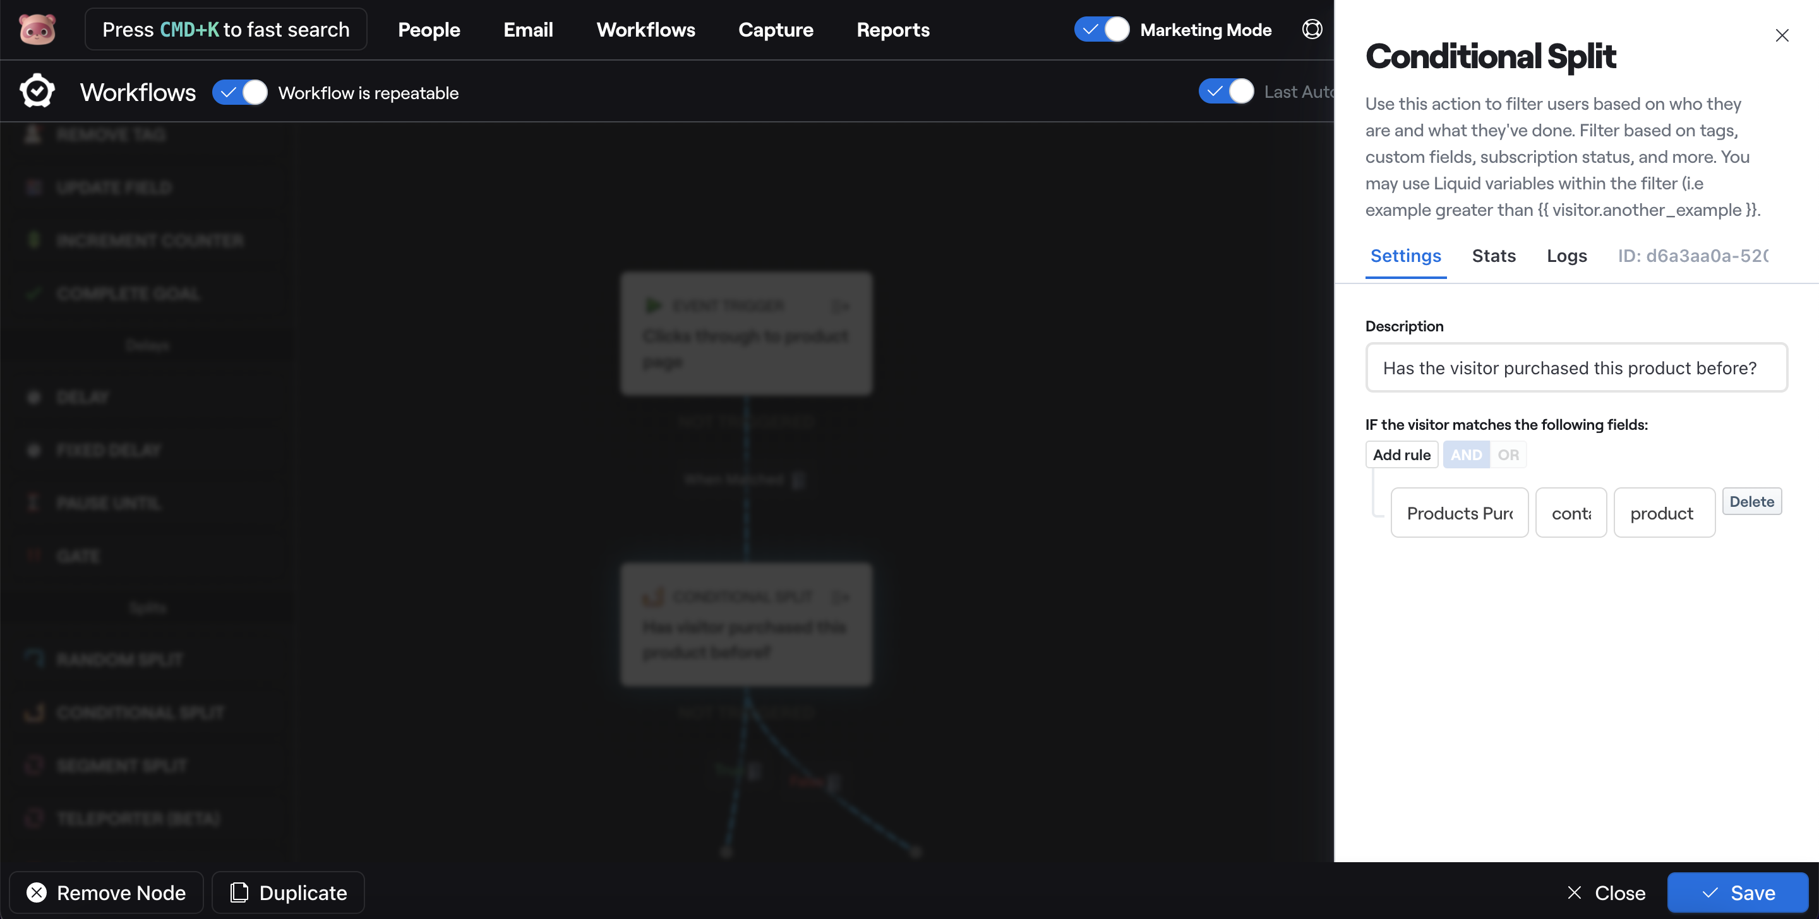Close the Conditional Split panel with X
Viewport: 1819px width, 919px height.
(x=1782, y=35)
